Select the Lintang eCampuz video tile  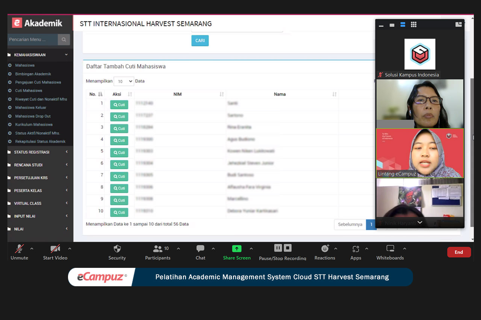click(x=420, y=153)
